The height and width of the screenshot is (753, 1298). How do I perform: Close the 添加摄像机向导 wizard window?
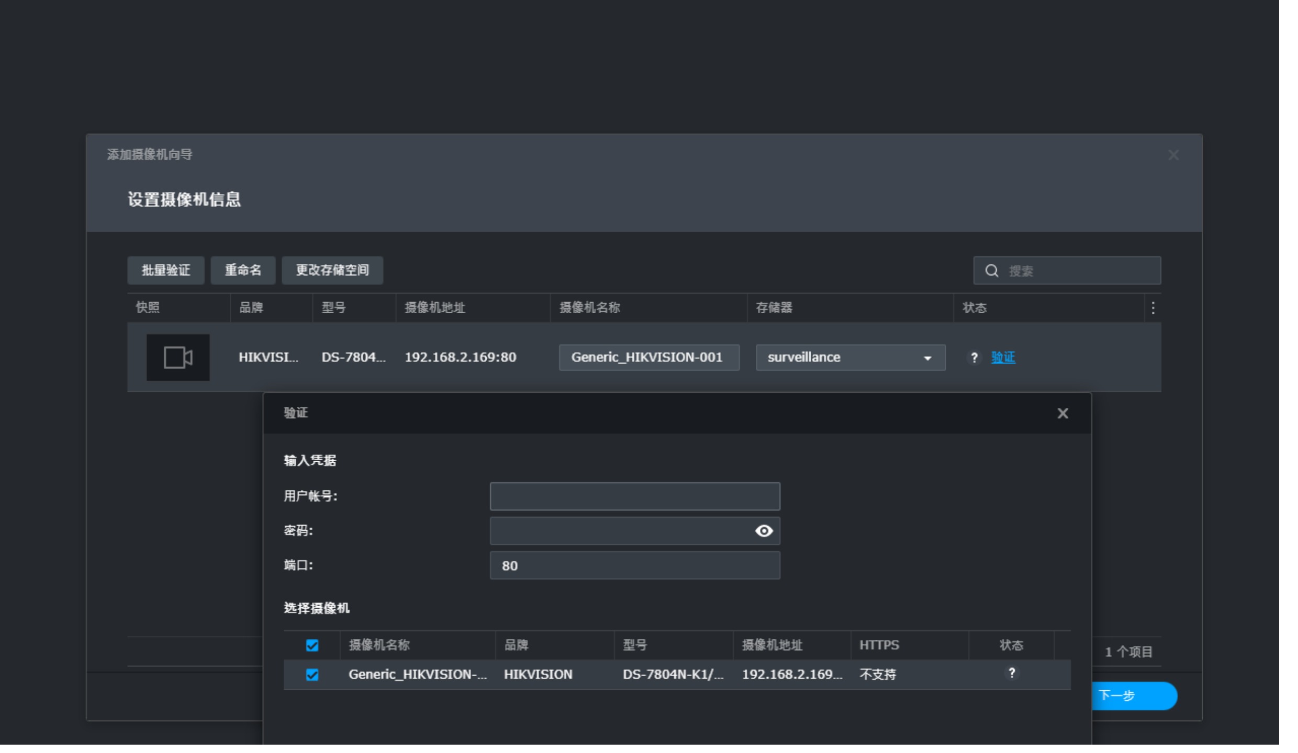[x=1173, y=155]
